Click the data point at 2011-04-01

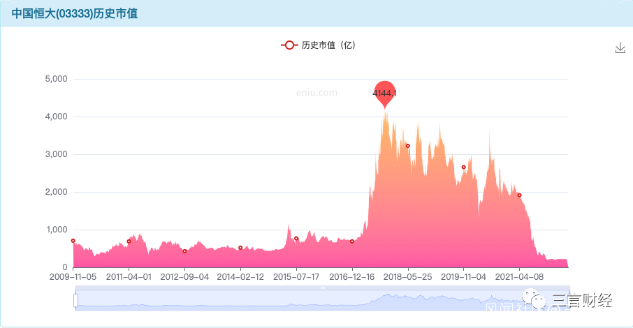point(129,241)
